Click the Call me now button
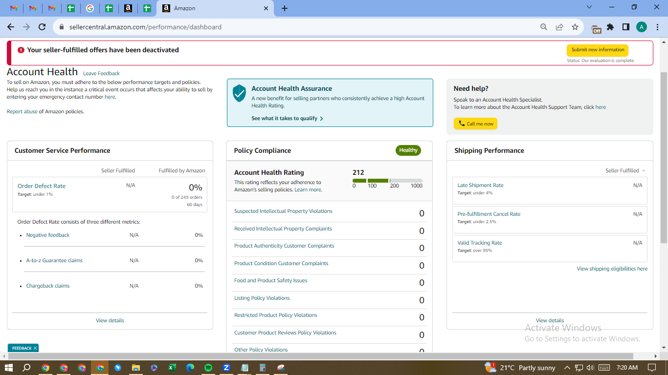Viewport: 668px width, 375px height. tap(475, 124)
